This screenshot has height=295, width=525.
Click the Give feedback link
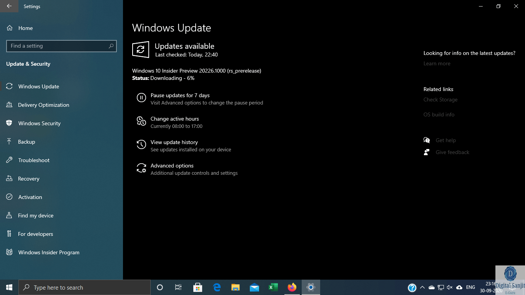452,152
